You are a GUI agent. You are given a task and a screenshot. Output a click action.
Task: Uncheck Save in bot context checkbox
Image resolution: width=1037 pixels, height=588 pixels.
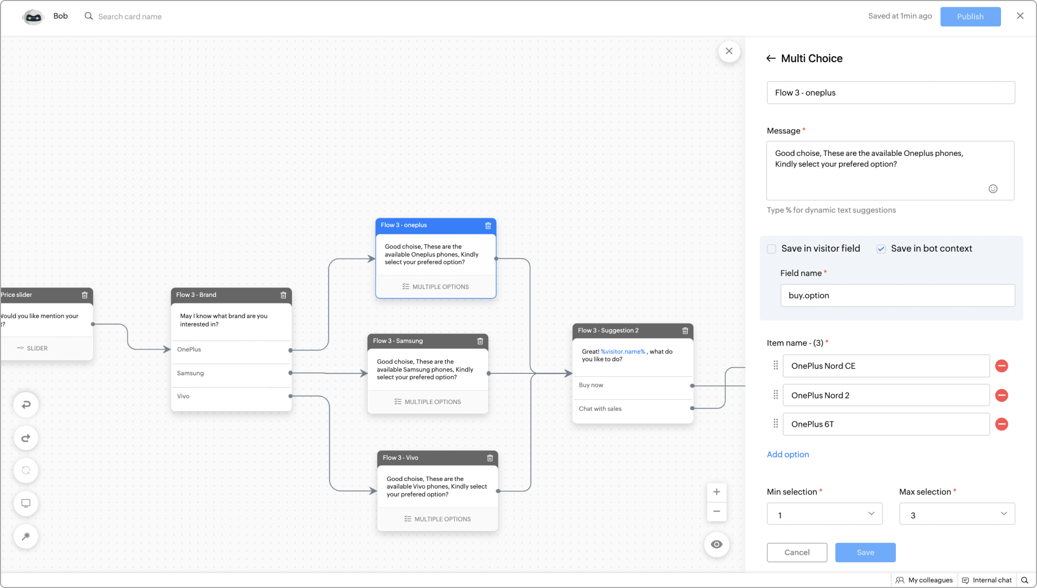[x=881, y=249]
